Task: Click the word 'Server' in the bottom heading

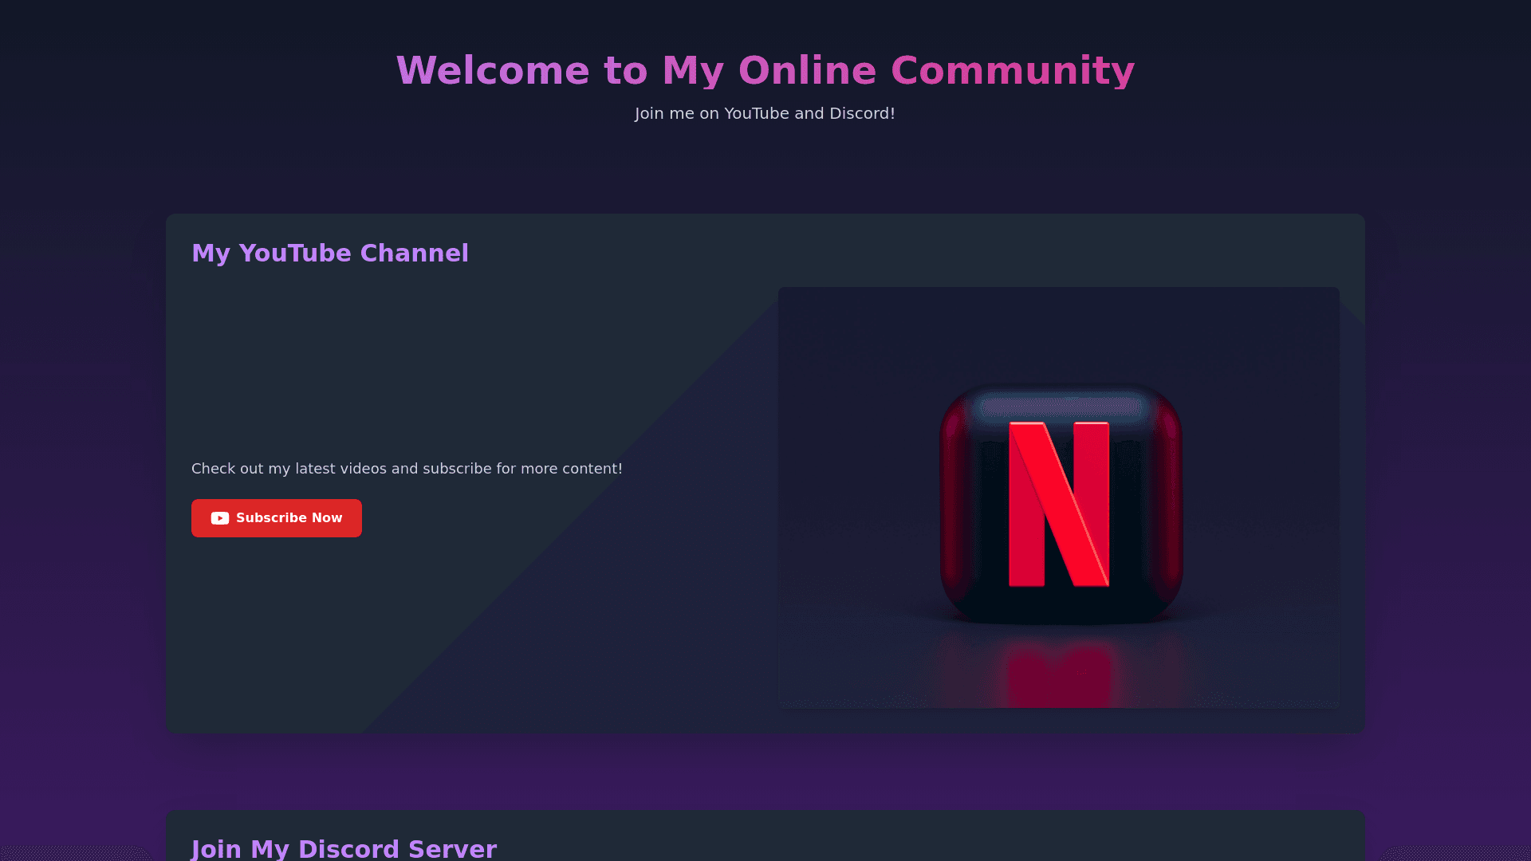Action: tap(452, 848)
